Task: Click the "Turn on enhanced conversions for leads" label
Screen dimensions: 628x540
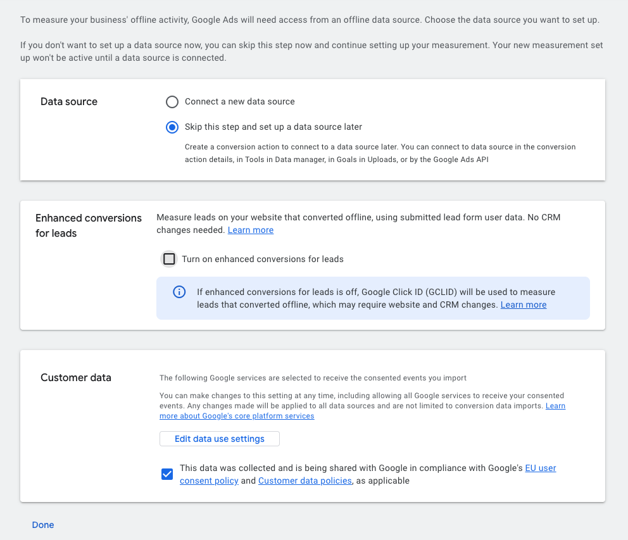Action: [x=263, y=259]
